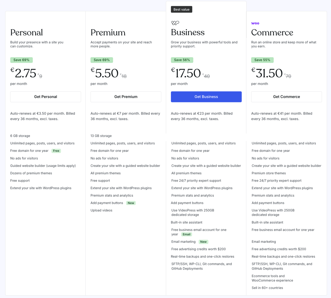Click 'Upload videos' in Premium plan
Screen dimensions: 331x298
pos(101,210)
